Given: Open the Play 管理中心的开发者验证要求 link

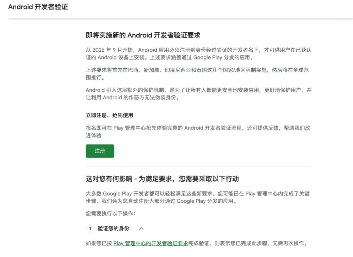Looking at the screenshot, I should point(151,244).
